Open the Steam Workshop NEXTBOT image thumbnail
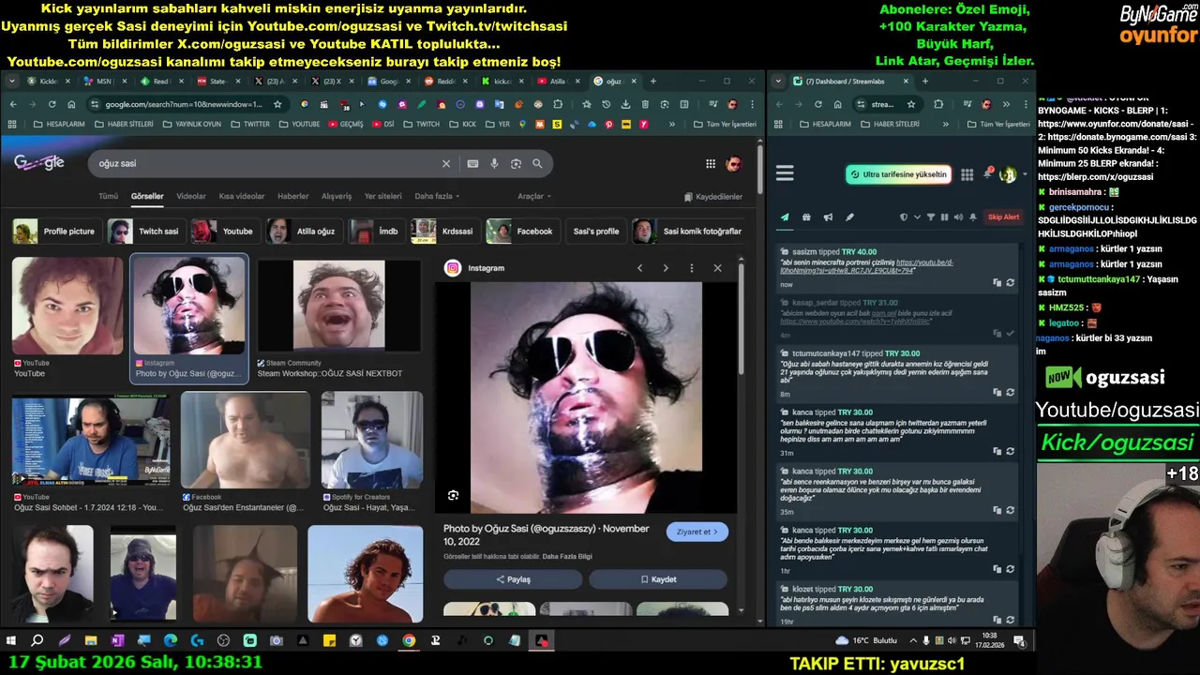The width and height of the screenshot is (1200, 675). coord(338,306)
